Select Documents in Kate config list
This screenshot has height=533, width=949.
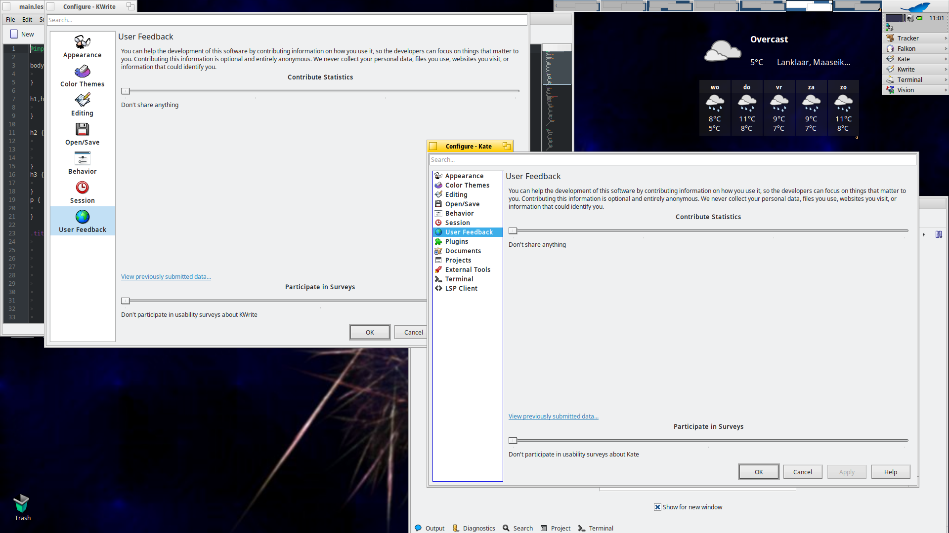click(468, 251)
